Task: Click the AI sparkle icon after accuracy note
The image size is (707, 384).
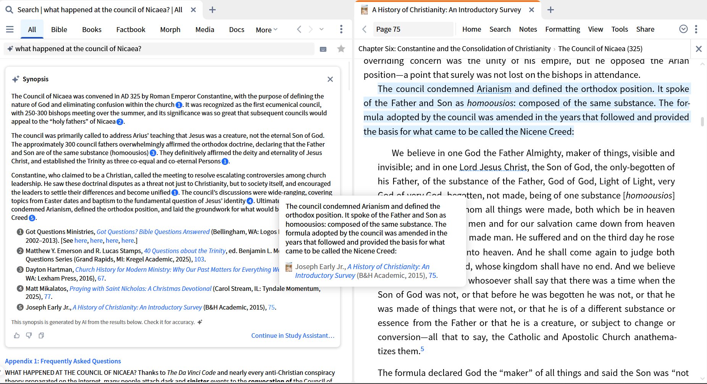Action: point(200,322)
